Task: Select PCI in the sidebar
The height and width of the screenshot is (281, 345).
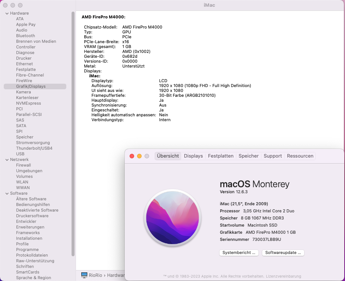Action: [19, 109]
